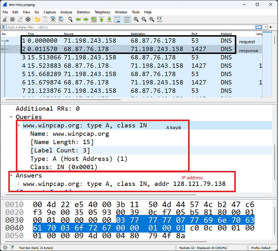Add a display filter button with plus
Viewport: 279px width, 251px height.
point(271,27)
